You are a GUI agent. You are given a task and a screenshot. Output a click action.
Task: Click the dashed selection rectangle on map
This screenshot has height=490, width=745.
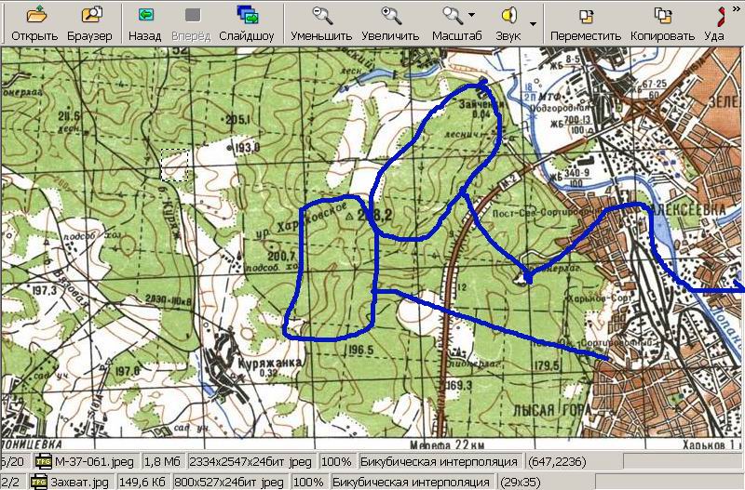[x=174, y=165]
